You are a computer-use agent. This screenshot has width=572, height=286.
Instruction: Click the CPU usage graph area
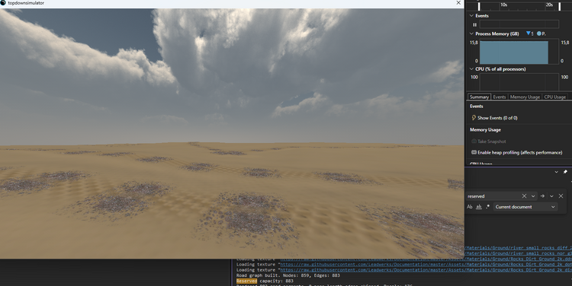[x=519, y=82]
